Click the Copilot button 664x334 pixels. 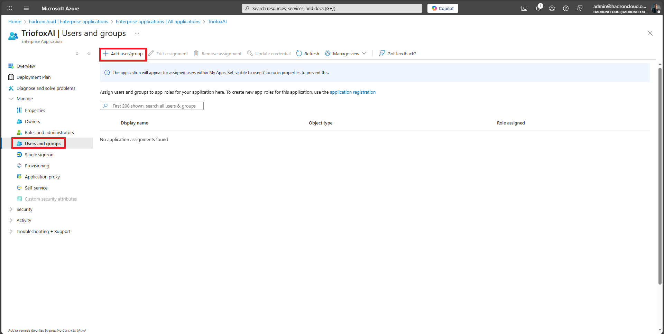point(443,8)
